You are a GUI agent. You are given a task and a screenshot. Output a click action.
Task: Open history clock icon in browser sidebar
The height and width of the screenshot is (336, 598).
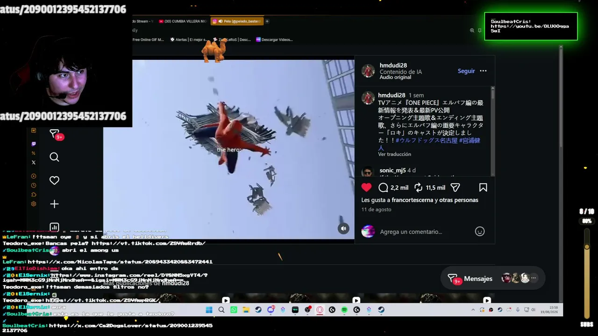(33, 185)
